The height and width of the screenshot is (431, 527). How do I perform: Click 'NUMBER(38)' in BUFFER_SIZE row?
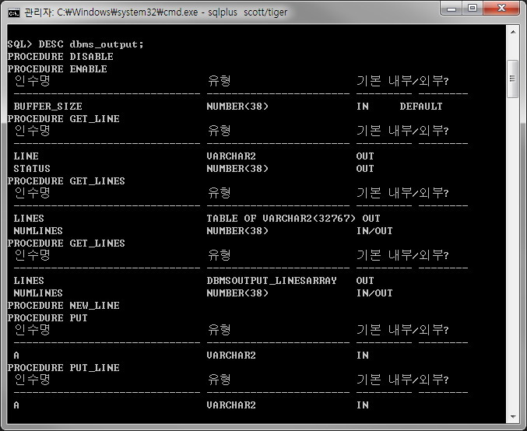pyautogui.click(x=237, y=107)
